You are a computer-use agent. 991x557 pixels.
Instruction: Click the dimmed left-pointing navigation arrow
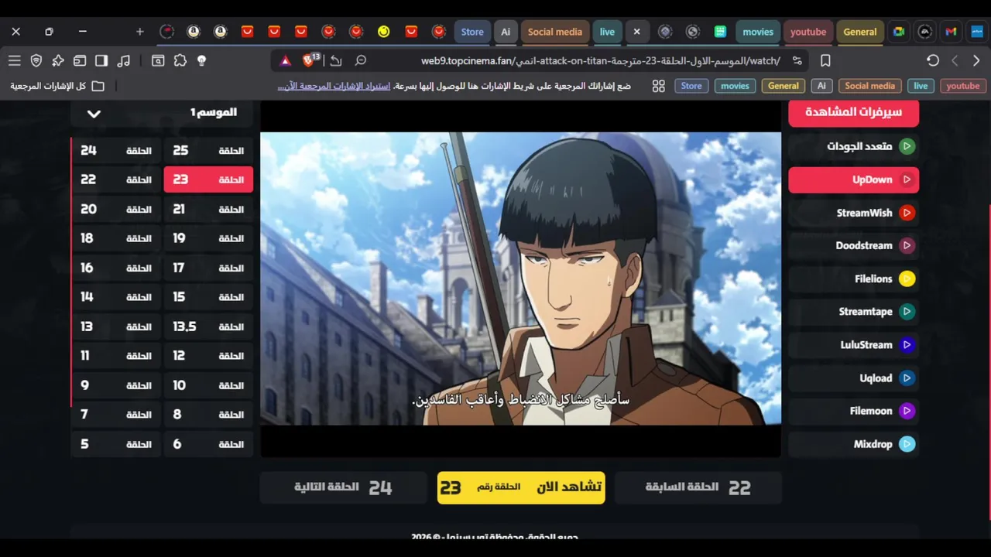click(955, 60)
